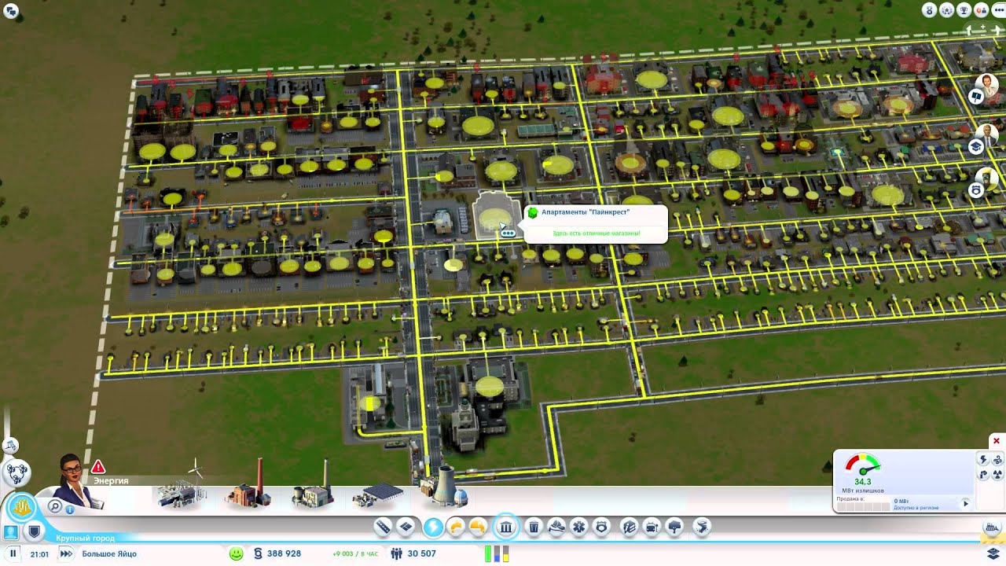Open the region view icon on left
The width and height of the screenshot is (1006, 566).
[16, 472]
